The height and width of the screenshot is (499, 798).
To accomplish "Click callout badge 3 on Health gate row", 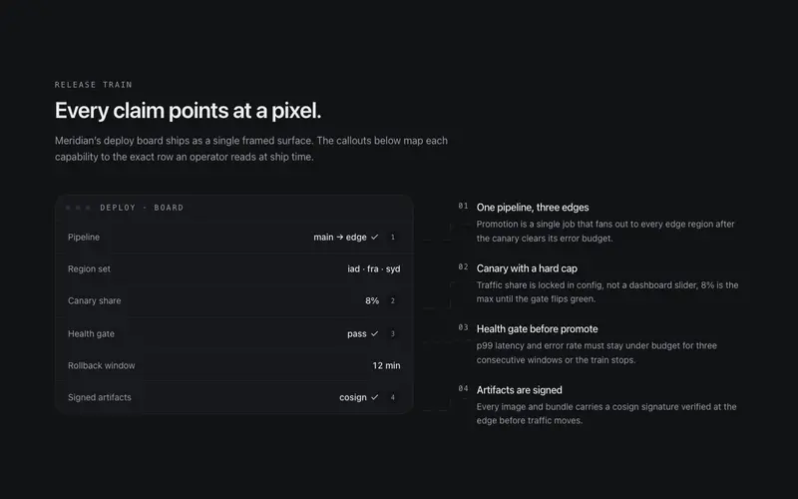I will (x=392, y=334).
